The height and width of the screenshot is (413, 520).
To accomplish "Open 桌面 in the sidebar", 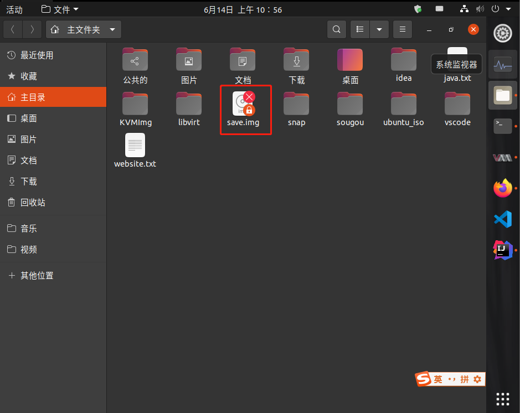I will (x=53, y=118).
